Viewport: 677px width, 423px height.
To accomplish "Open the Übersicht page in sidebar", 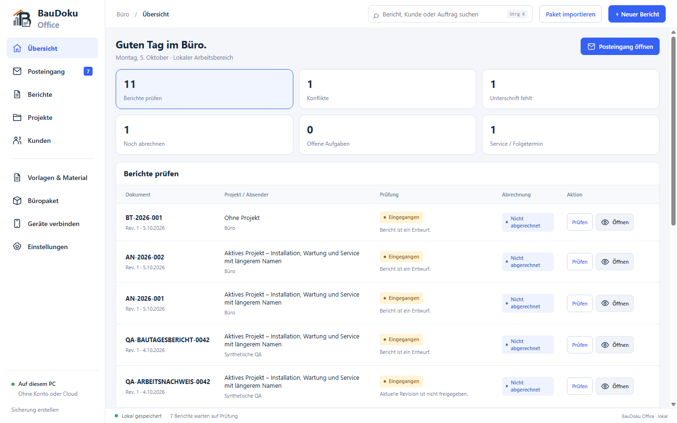I will coord(52,48).
